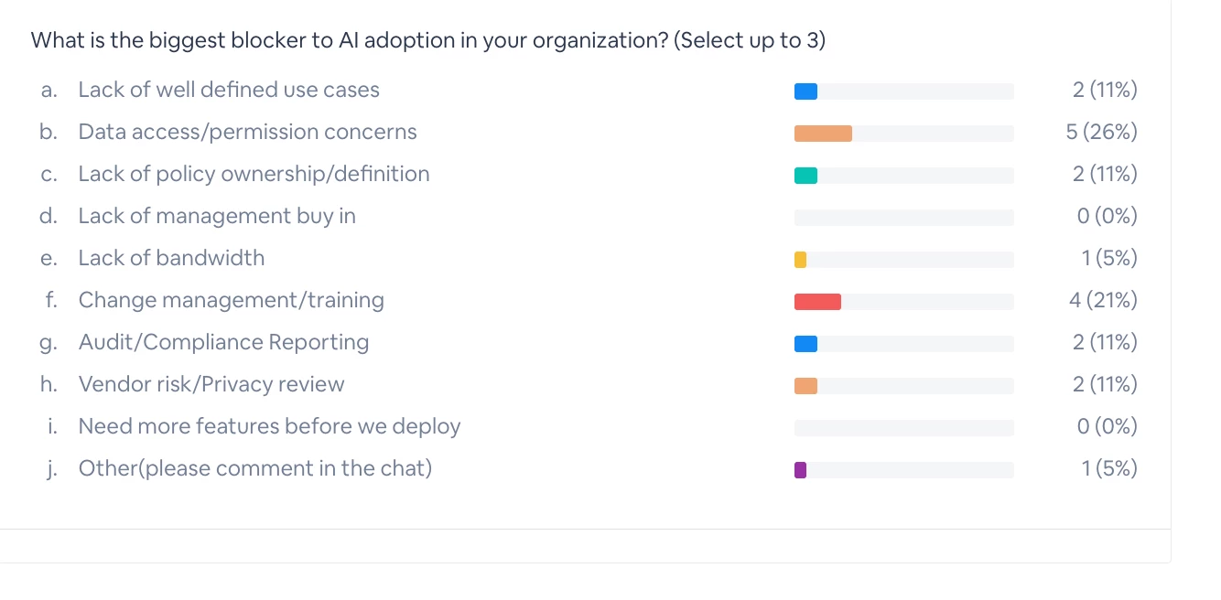Click "Vendor risk/Privacy review" option
1221x600 pixels.
point(211,384)
